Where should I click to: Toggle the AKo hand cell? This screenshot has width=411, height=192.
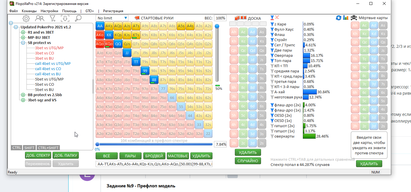[100, 35]
